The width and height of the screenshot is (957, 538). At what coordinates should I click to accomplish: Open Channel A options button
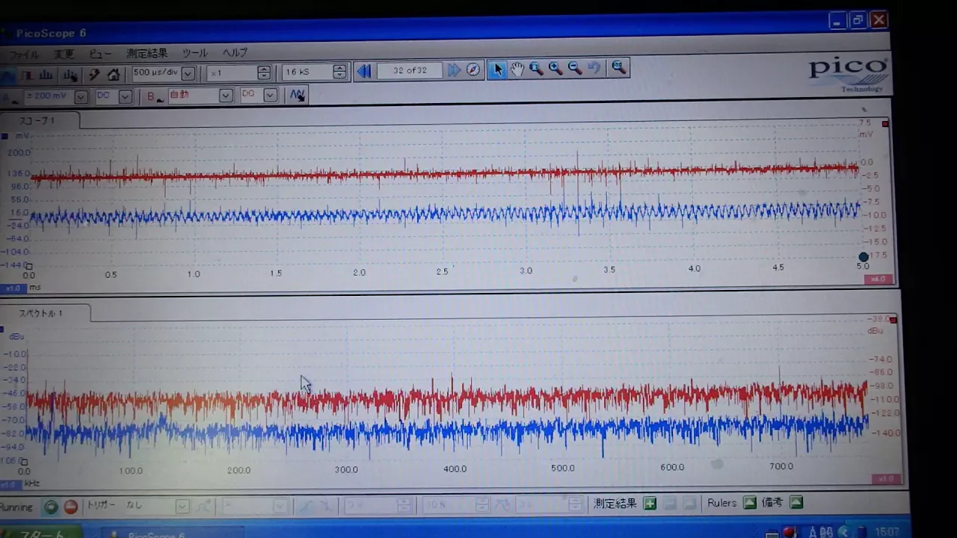click(x=11, y=98)
